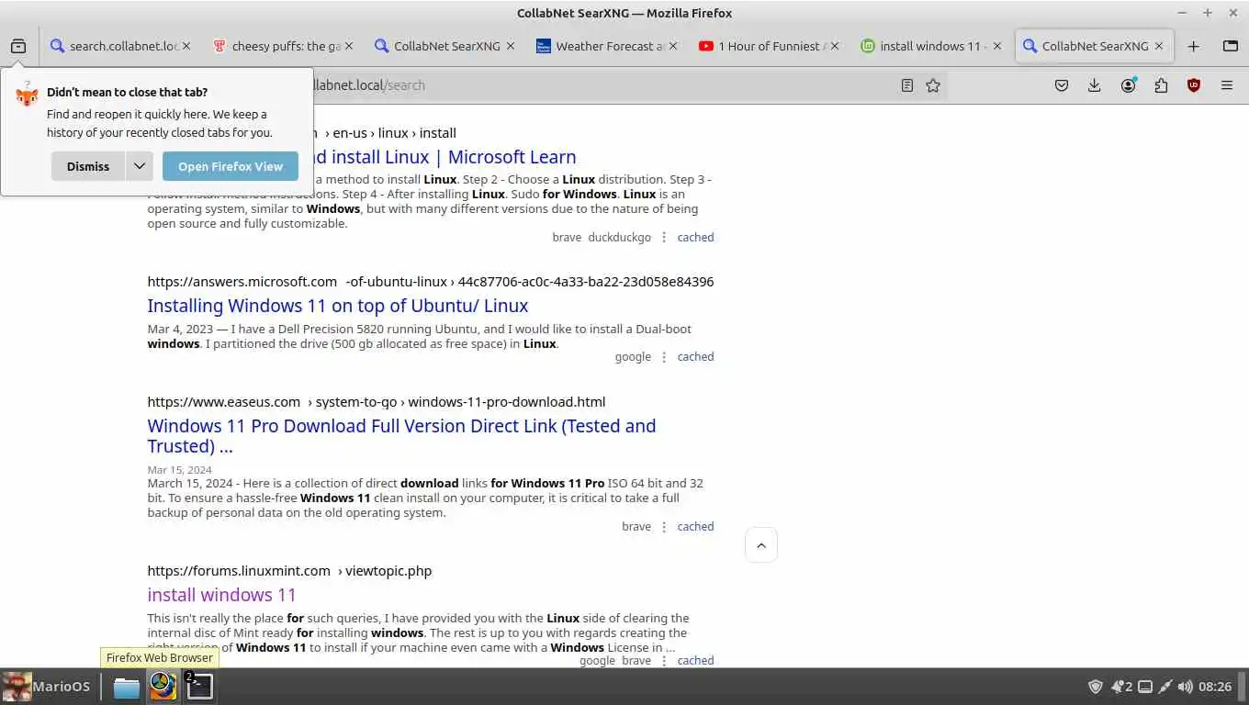Open the uBlock Origin extension icon
Image resolution: width=1249 pixels, height=705 pixels.
(1194, 85)
